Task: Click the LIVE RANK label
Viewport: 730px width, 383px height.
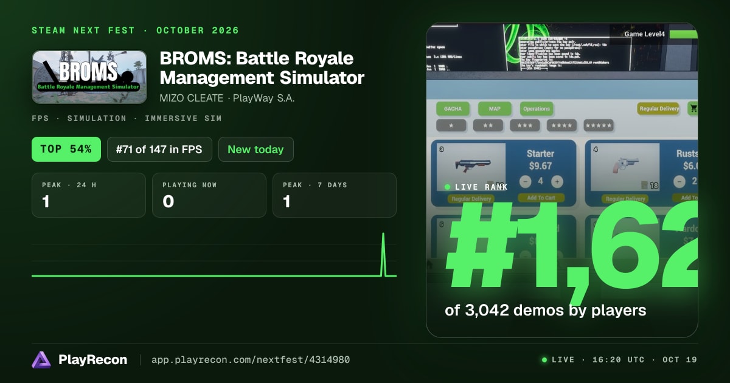Action: click(x=481, y=187)
